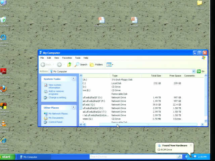The width and height of the screenshot is (215, 161).
Task: Collapse the System Tasks panel
Action: click(74, 78)
